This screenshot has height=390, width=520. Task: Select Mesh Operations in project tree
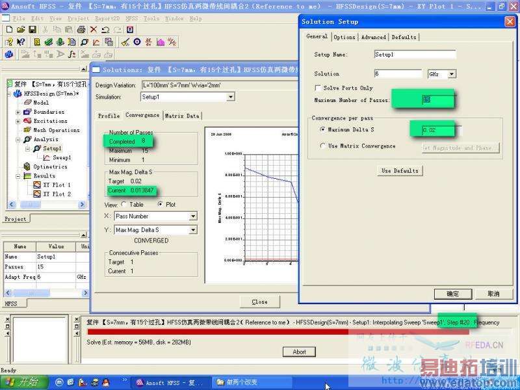(x=56, y=130)
